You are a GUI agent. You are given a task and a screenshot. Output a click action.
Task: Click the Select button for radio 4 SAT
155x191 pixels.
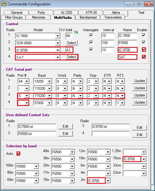pos(71,57)
